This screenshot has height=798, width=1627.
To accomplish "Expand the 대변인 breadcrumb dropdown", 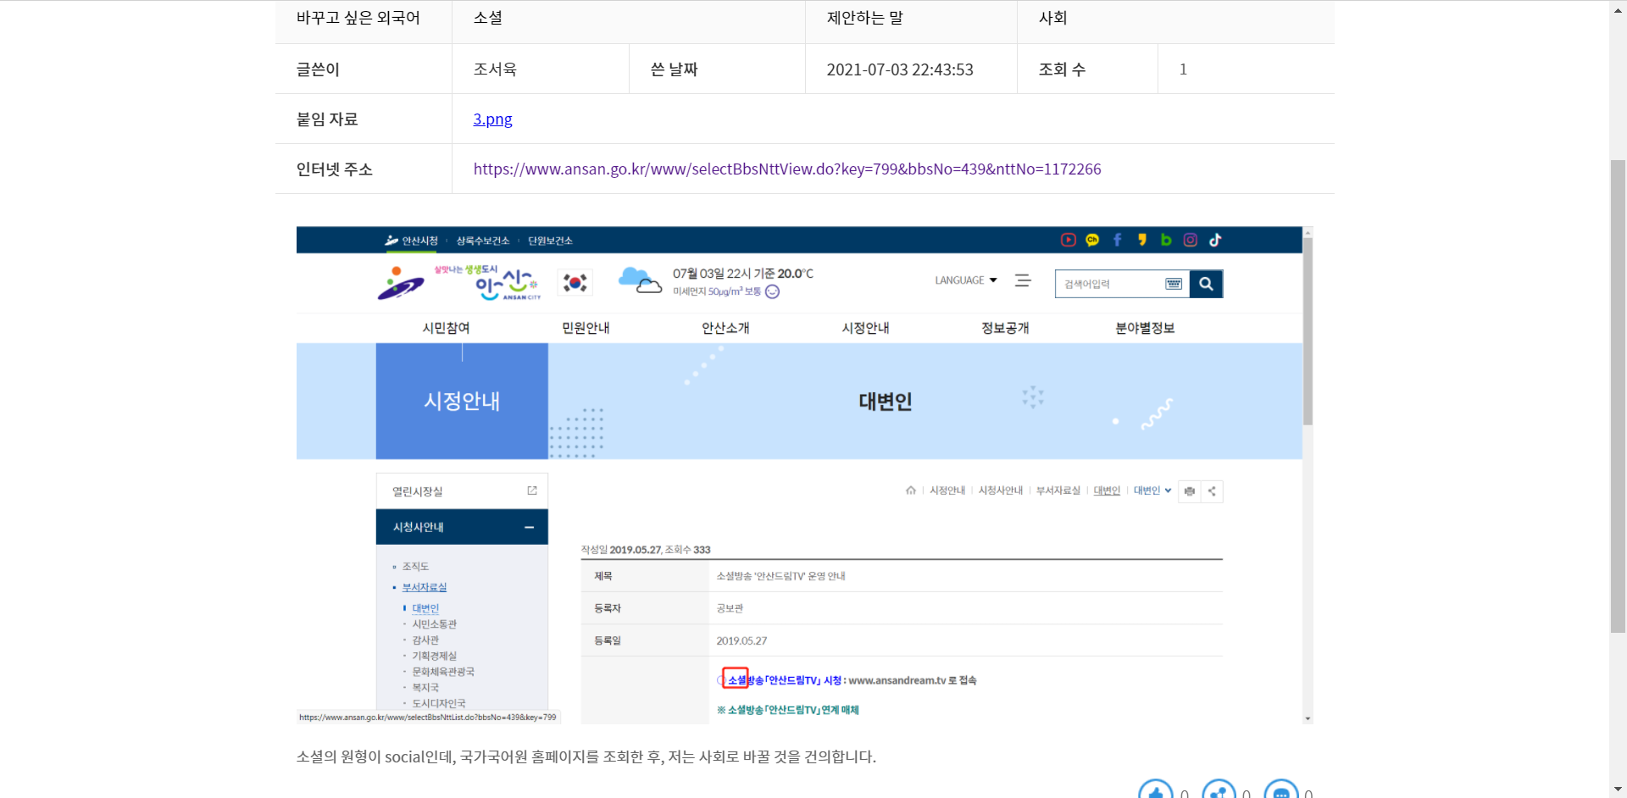I will pyautogui.click(x=1152, y=490).
